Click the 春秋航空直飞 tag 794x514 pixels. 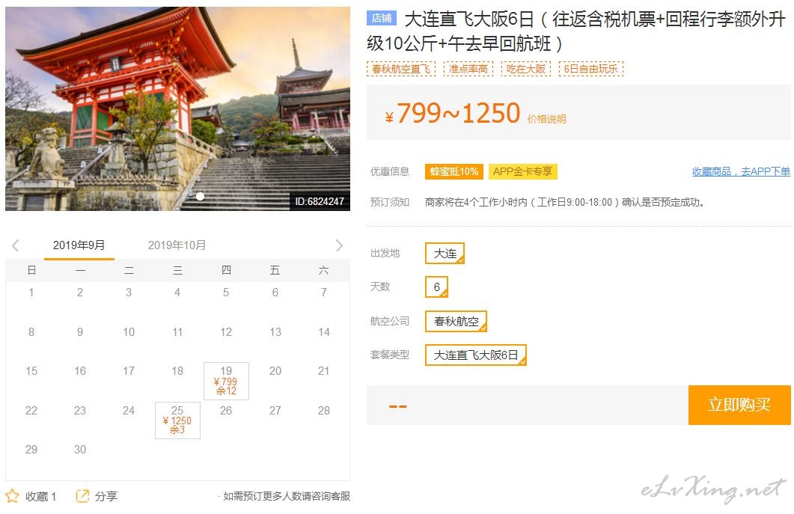point(400,69)
